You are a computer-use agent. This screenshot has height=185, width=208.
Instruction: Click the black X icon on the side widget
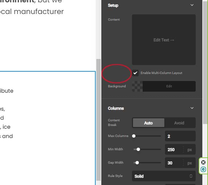click(203, 163)
